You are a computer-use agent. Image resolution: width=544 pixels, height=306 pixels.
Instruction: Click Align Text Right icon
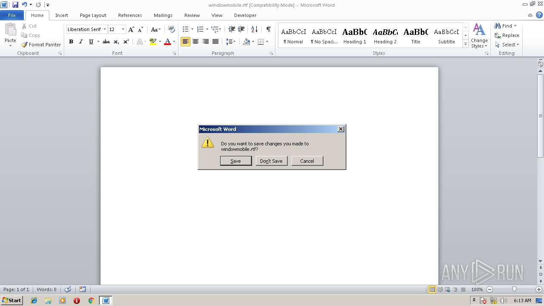[206, 42]
